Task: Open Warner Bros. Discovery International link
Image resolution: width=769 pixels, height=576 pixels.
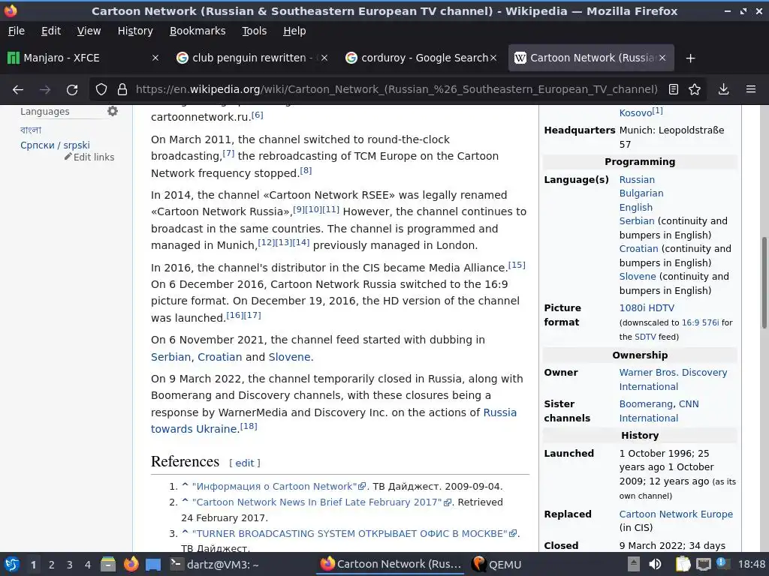Action: tap(673, 379)
